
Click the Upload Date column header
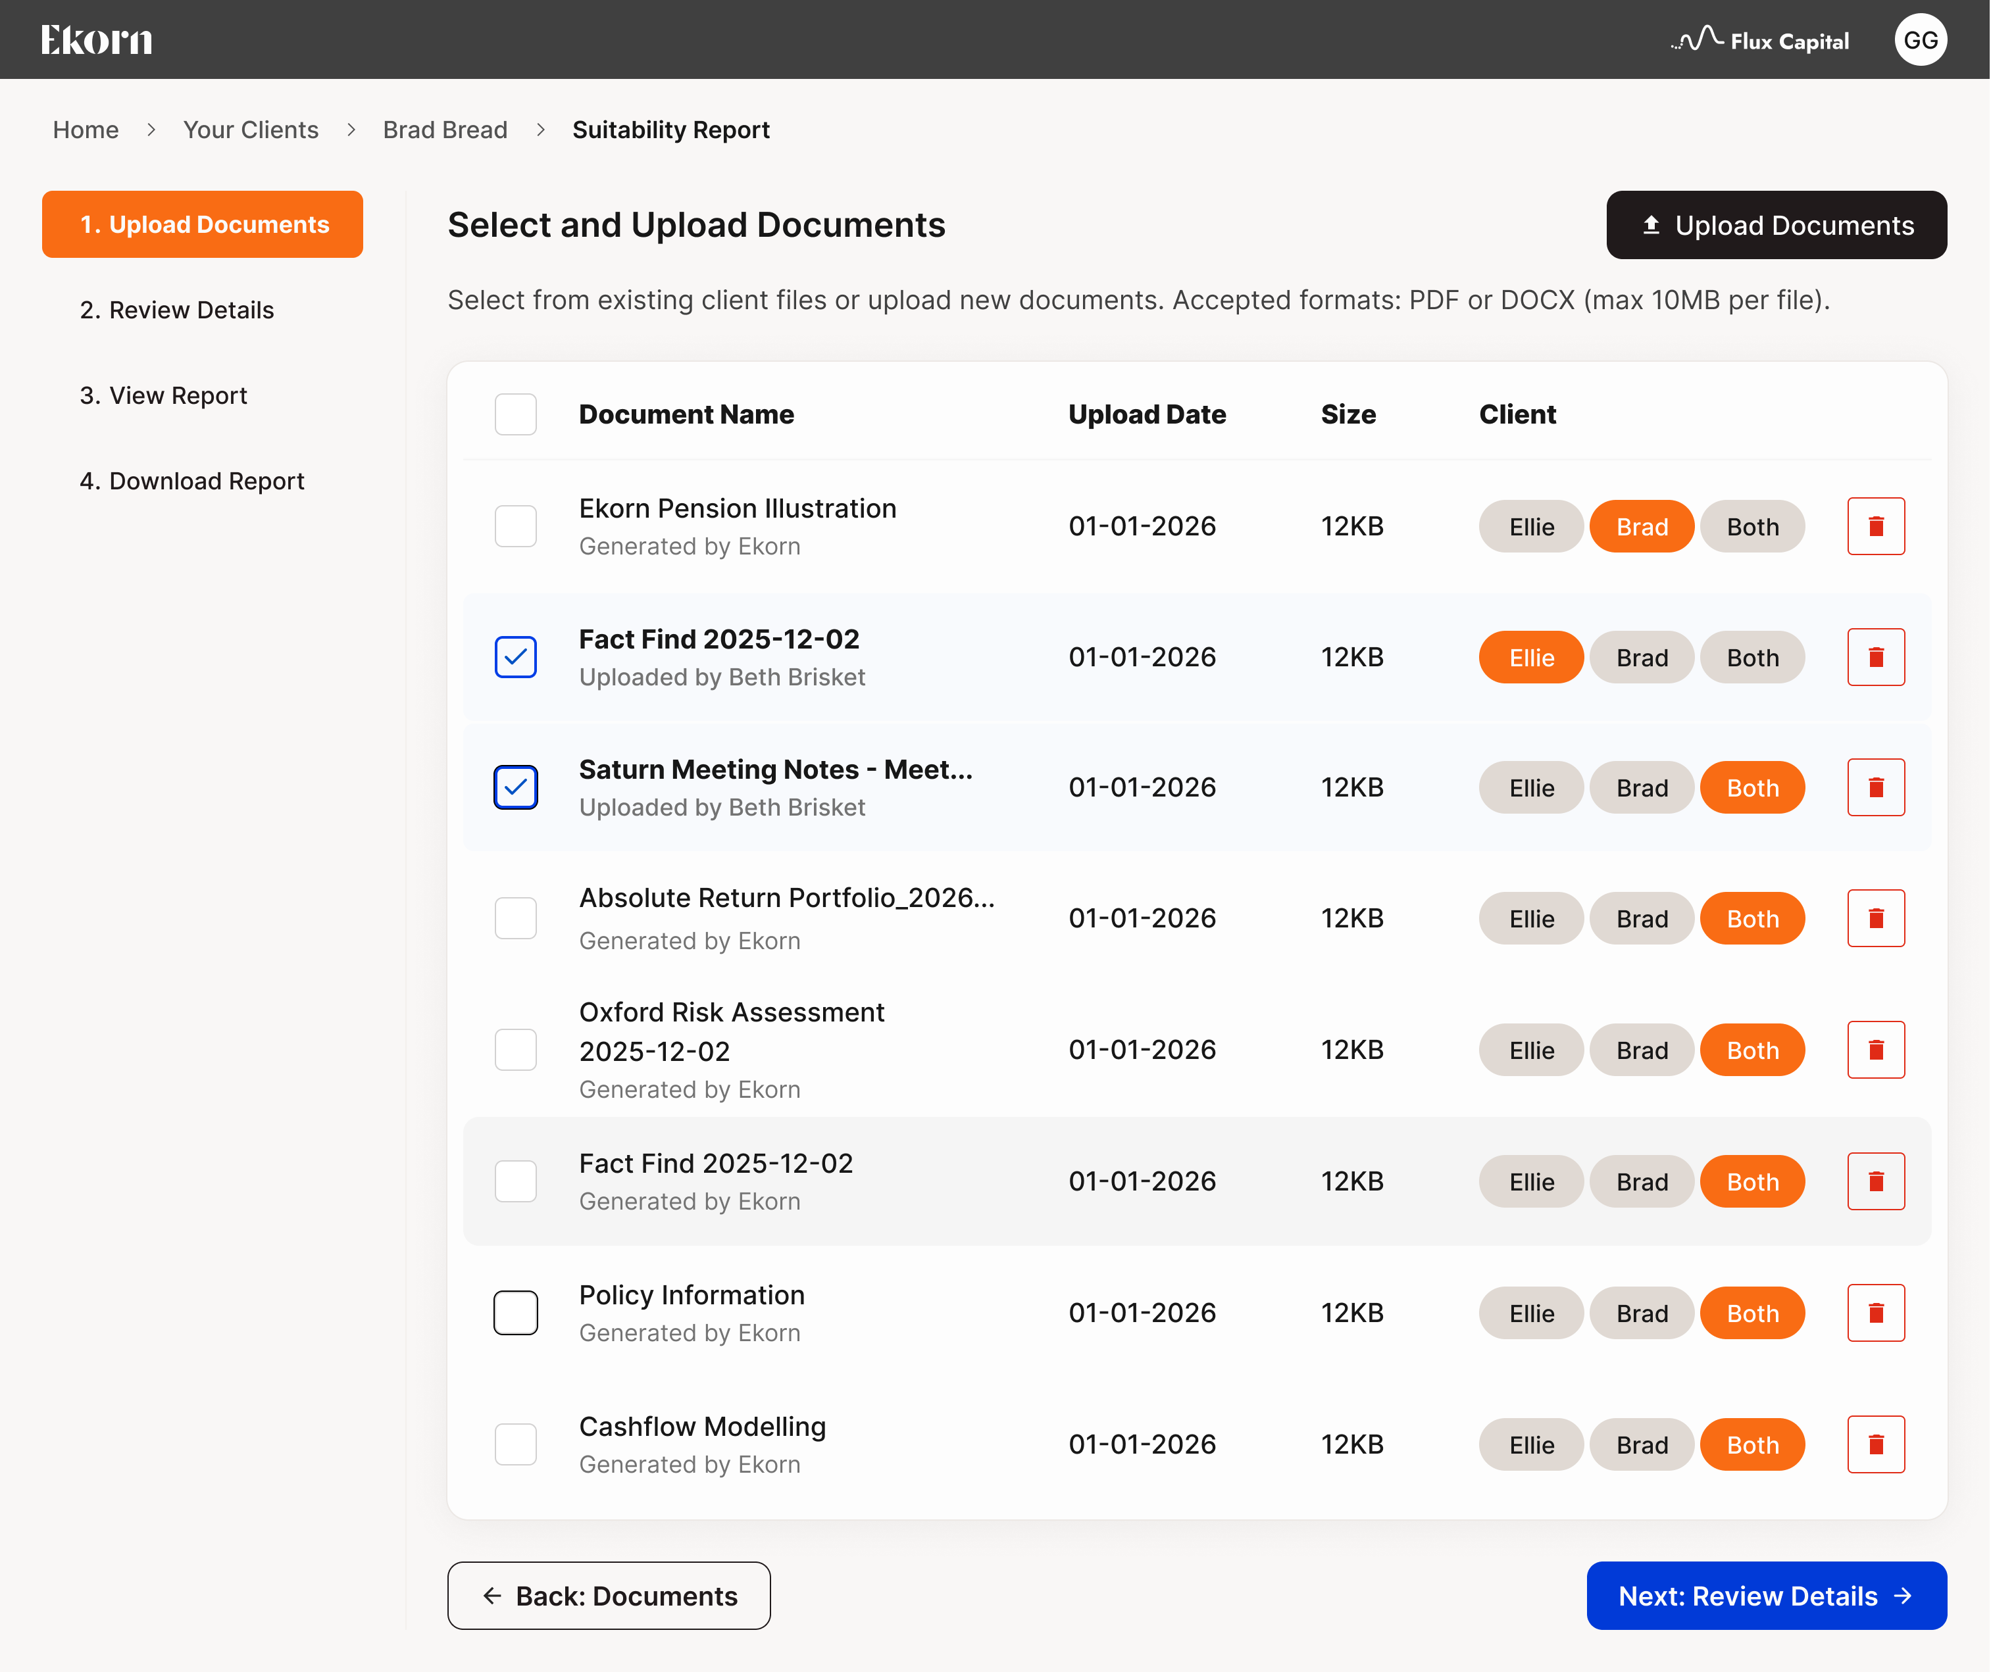(x=1147, y=414)
